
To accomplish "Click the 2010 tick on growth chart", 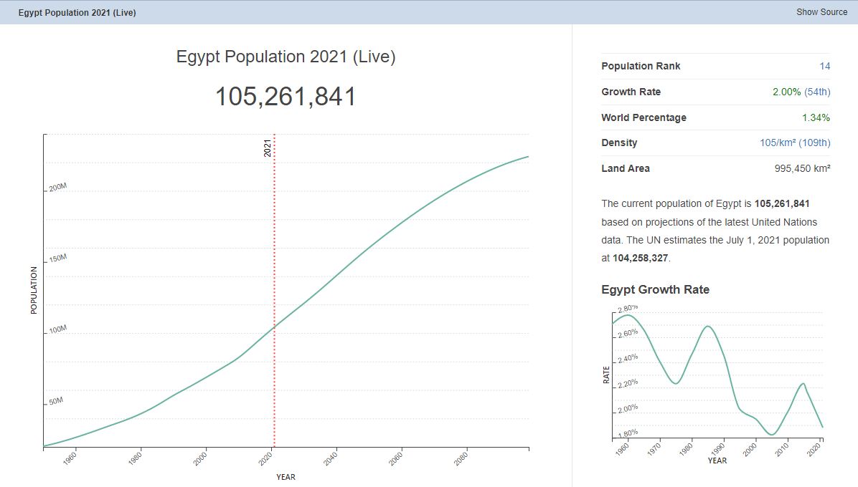I will pos(781,449).
